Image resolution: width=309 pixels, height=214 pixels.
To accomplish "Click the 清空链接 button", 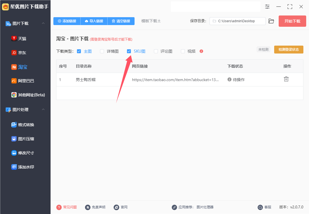I will 121,21.
